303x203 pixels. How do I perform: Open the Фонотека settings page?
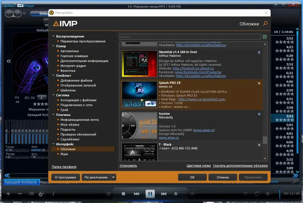(68, 71)
